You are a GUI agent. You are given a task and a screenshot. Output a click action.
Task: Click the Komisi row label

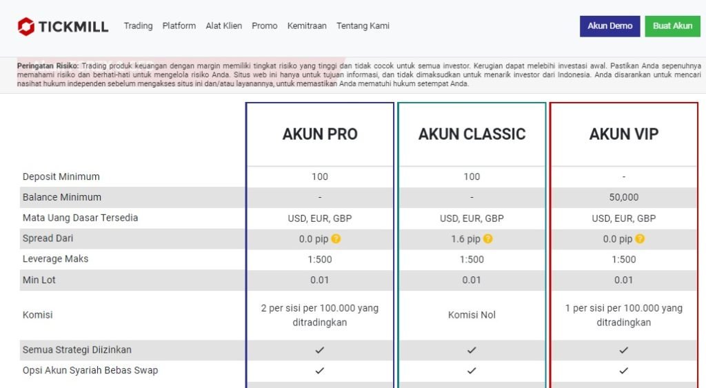tap(37, 315)
